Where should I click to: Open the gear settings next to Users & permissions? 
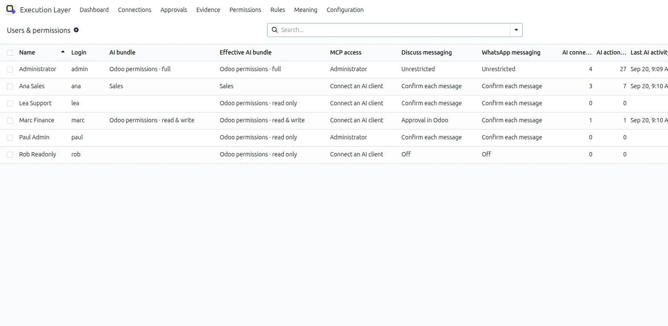coord(76,30)
